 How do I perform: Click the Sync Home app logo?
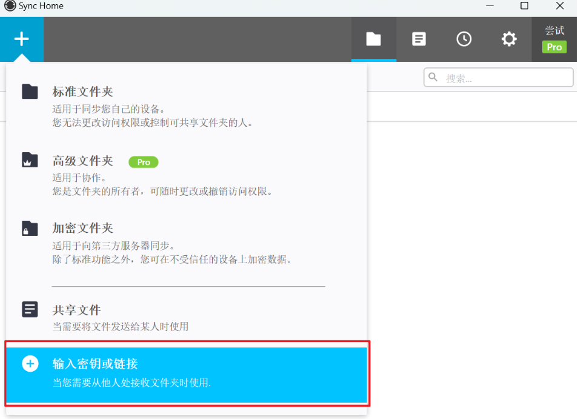tap(10, 5)
